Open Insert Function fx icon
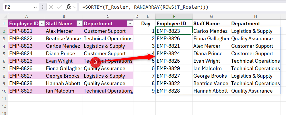Viewport: 286px width, 115px height. 68,7
